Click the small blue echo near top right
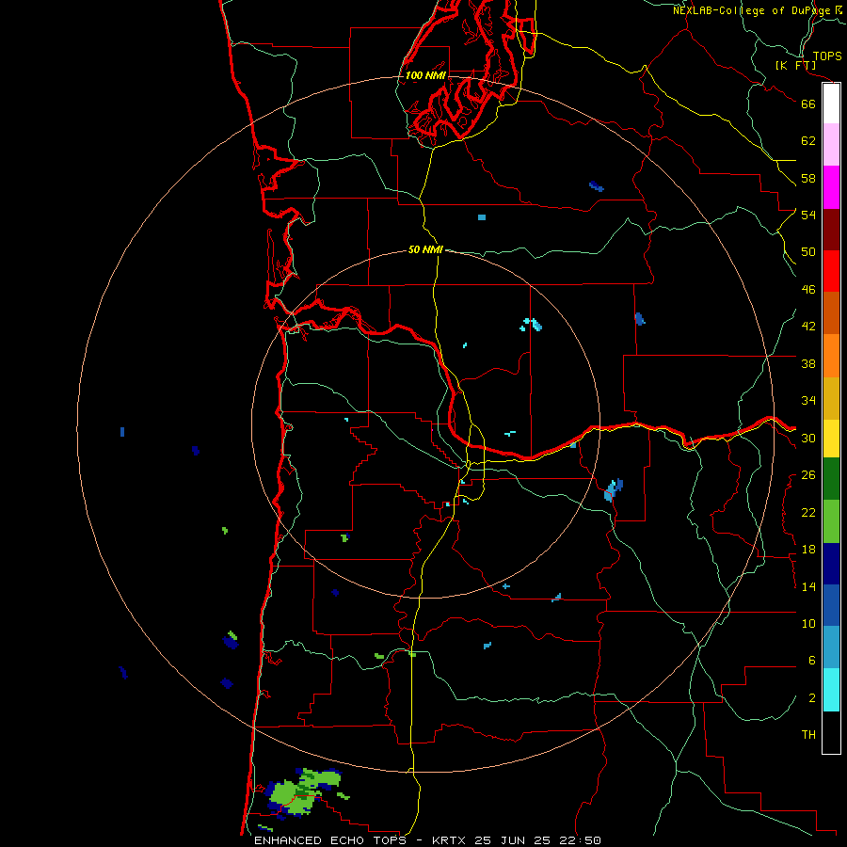 (x=597, y=187)
